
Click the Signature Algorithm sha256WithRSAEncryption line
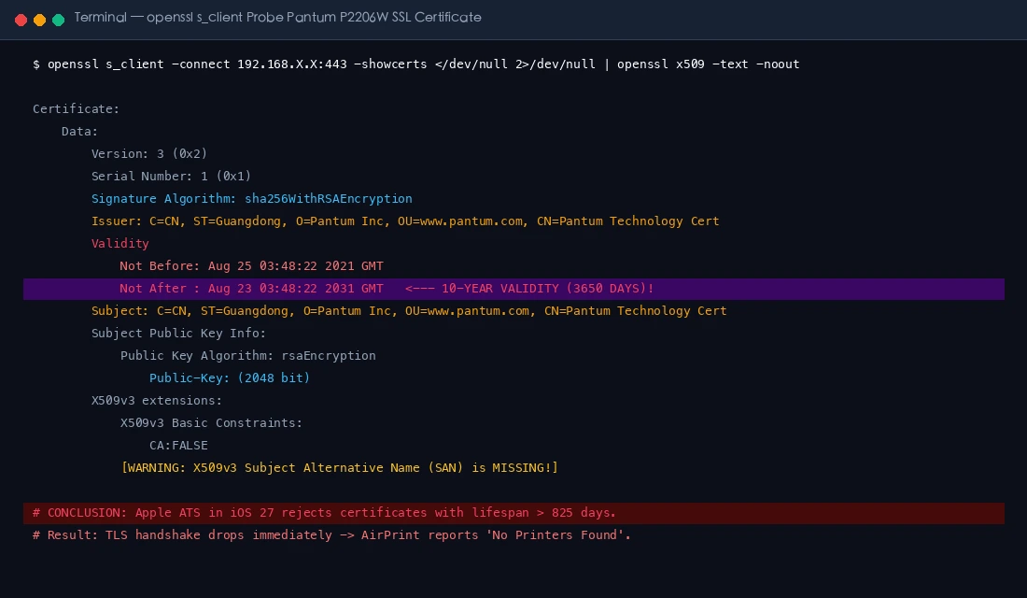click(251, 199)
